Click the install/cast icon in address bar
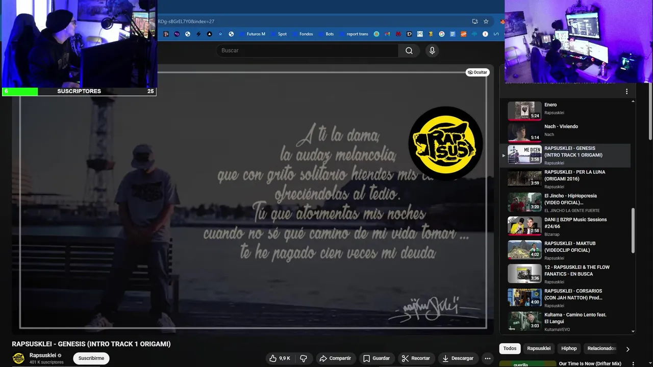The image size is (653, 367). tap(475, 21)
